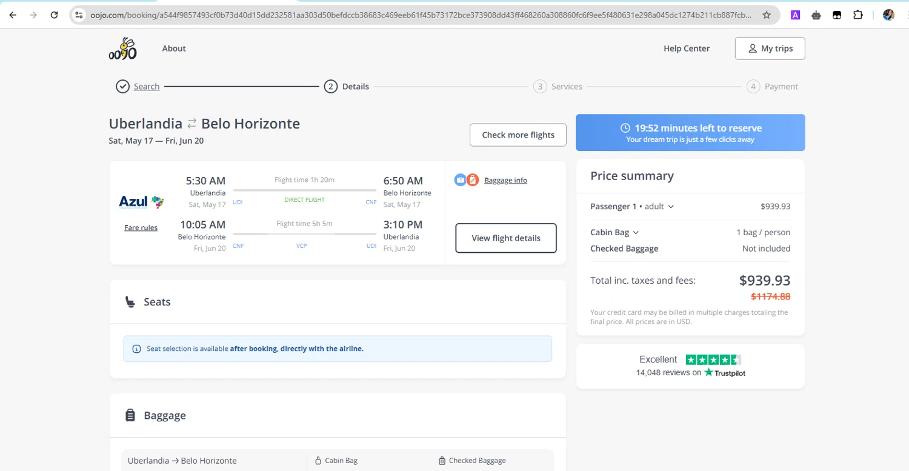Open the purple A extension icon
Screen dimensions: 909x471
click(796, 15)
